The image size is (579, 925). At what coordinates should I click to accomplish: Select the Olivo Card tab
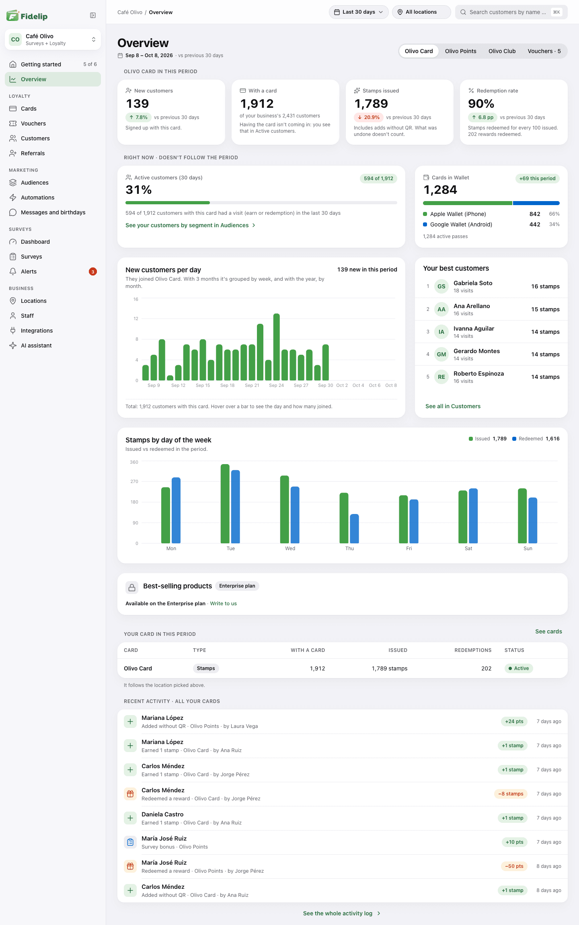[x=419, y=51]
